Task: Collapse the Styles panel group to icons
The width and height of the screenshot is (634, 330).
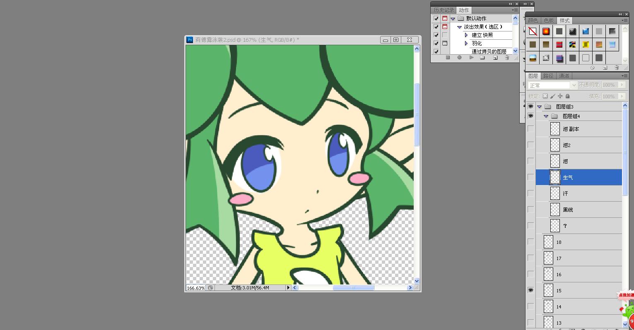Action: click(621, 14)
